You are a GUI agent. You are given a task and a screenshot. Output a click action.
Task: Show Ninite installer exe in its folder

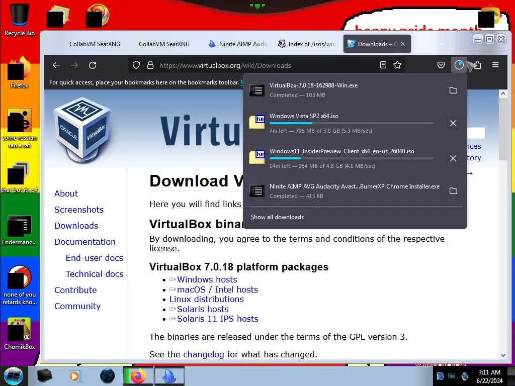pyautogui.click(x=453, y=190)
